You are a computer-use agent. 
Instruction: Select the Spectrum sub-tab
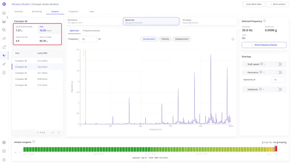point(74,31)
